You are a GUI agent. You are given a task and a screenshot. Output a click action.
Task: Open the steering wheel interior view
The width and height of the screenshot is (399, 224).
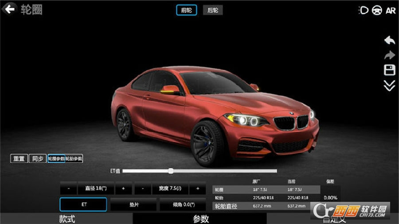point(377,10)
